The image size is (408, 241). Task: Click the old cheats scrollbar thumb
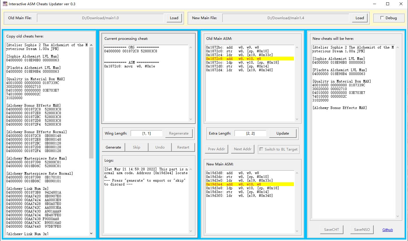point(91,103)
